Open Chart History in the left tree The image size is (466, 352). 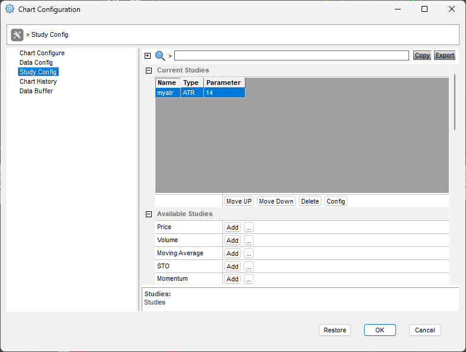click(38, 81)
